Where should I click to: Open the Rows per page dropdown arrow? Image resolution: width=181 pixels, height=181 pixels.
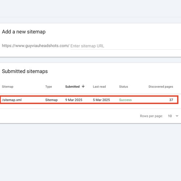(x=177, y=116)
